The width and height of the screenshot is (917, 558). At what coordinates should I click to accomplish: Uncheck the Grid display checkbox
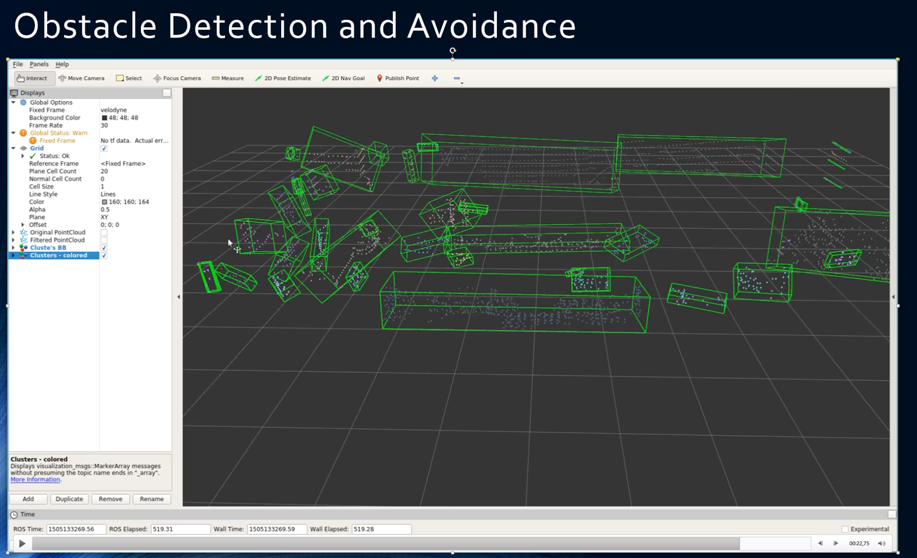point(104,149)
